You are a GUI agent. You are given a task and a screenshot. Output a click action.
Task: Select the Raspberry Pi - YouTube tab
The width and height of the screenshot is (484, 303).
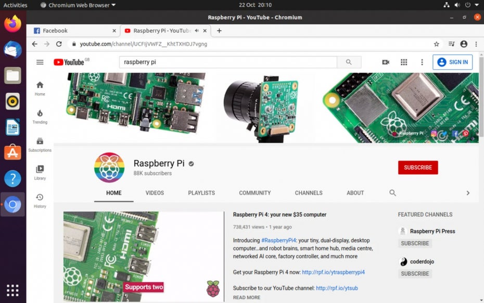pyautogui.click(x=162, y=31)
